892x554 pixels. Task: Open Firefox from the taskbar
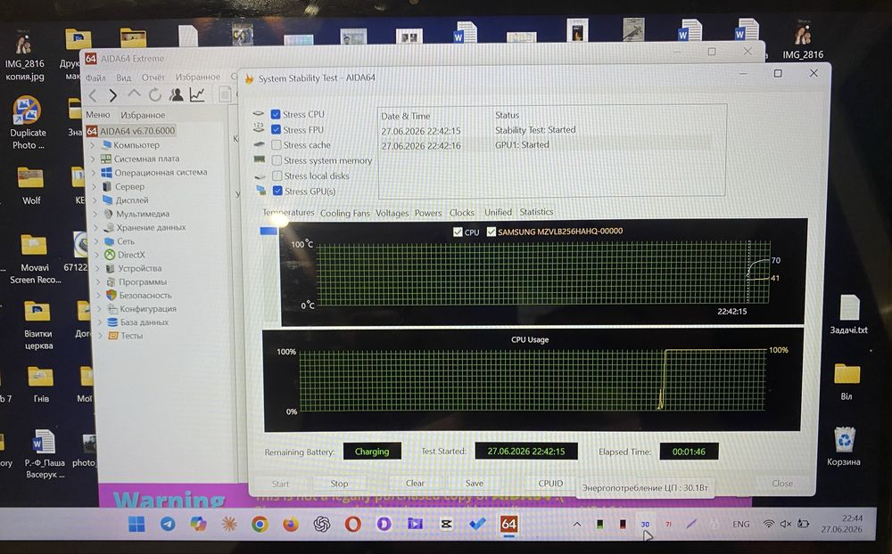[291, 524]
